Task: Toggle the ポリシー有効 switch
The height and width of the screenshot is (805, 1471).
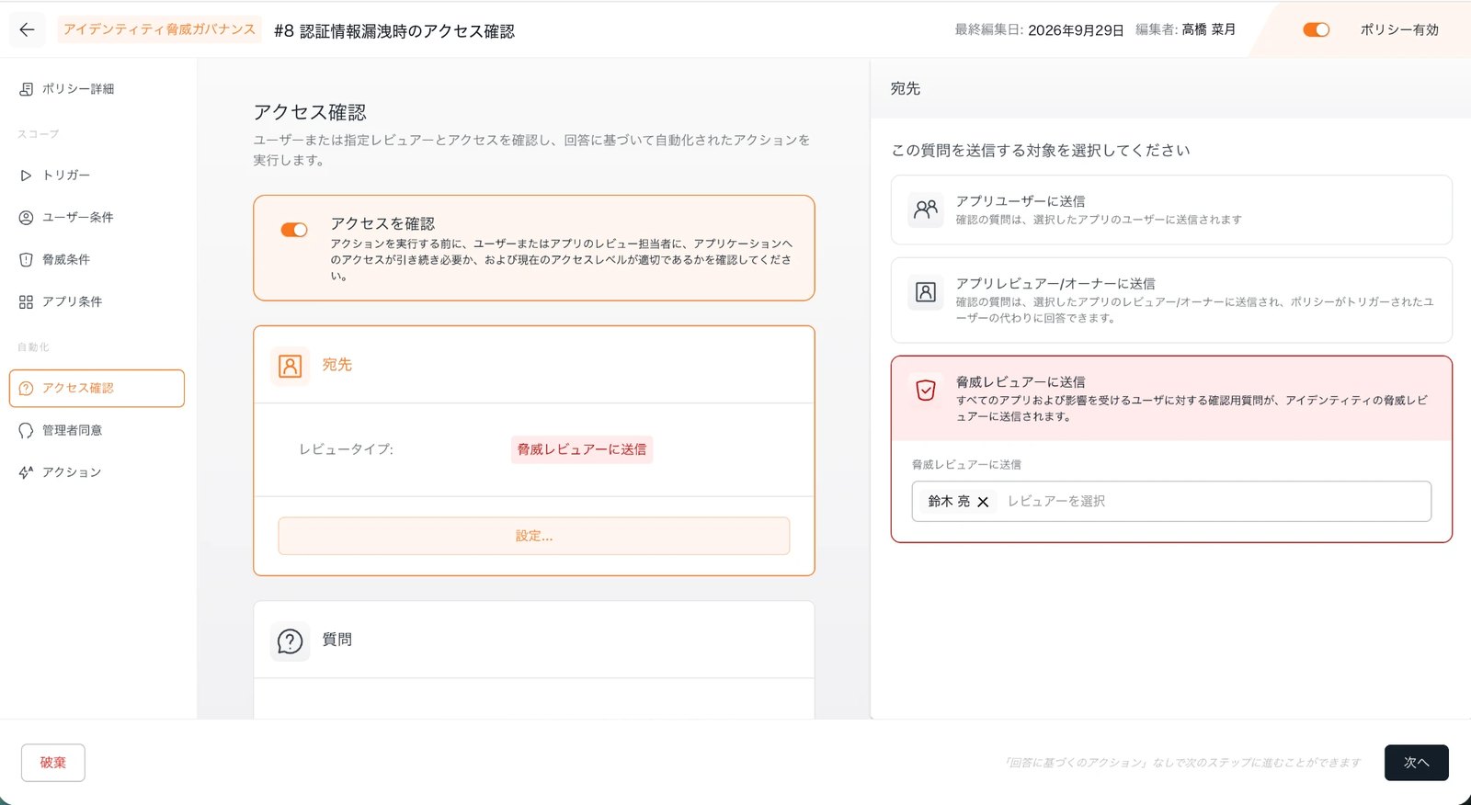Action: pyautogui.click(x=1316, y=29)
